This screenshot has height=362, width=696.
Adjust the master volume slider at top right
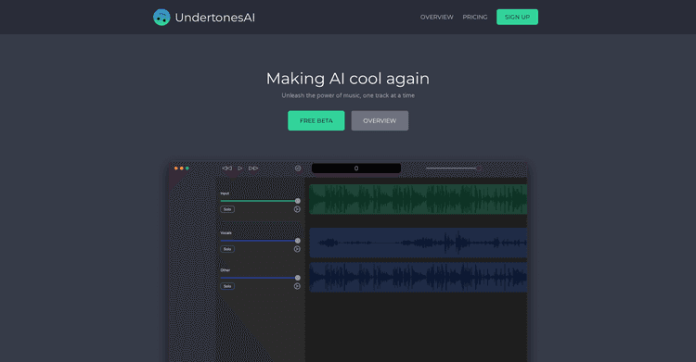click(453, 169)
